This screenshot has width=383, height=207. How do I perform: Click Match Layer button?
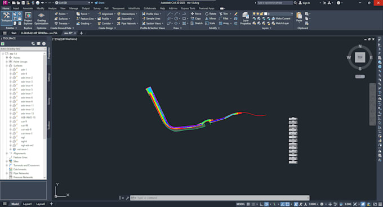pos(280,24)
